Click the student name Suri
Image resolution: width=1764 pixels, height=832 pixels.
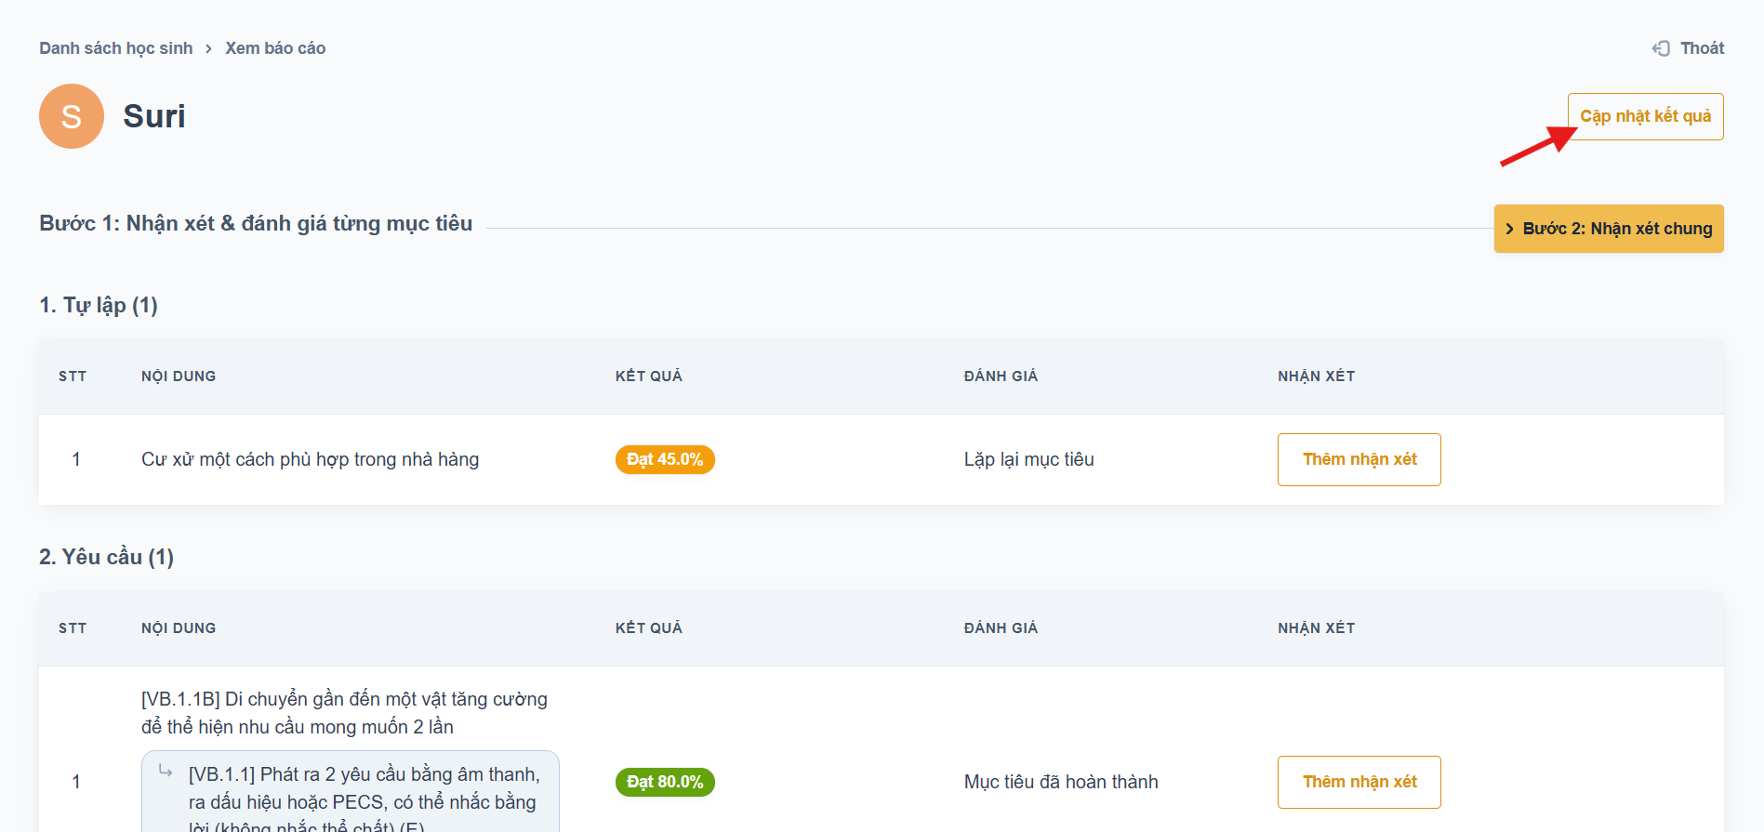[154, 116]
